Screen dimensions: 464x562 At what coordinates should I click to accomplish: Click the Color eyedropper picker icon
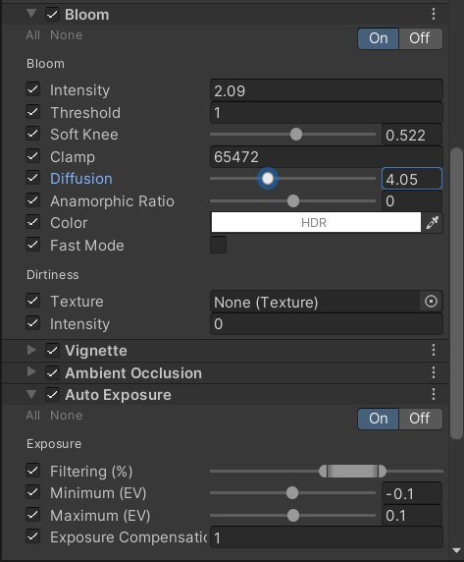coord(433,223)
